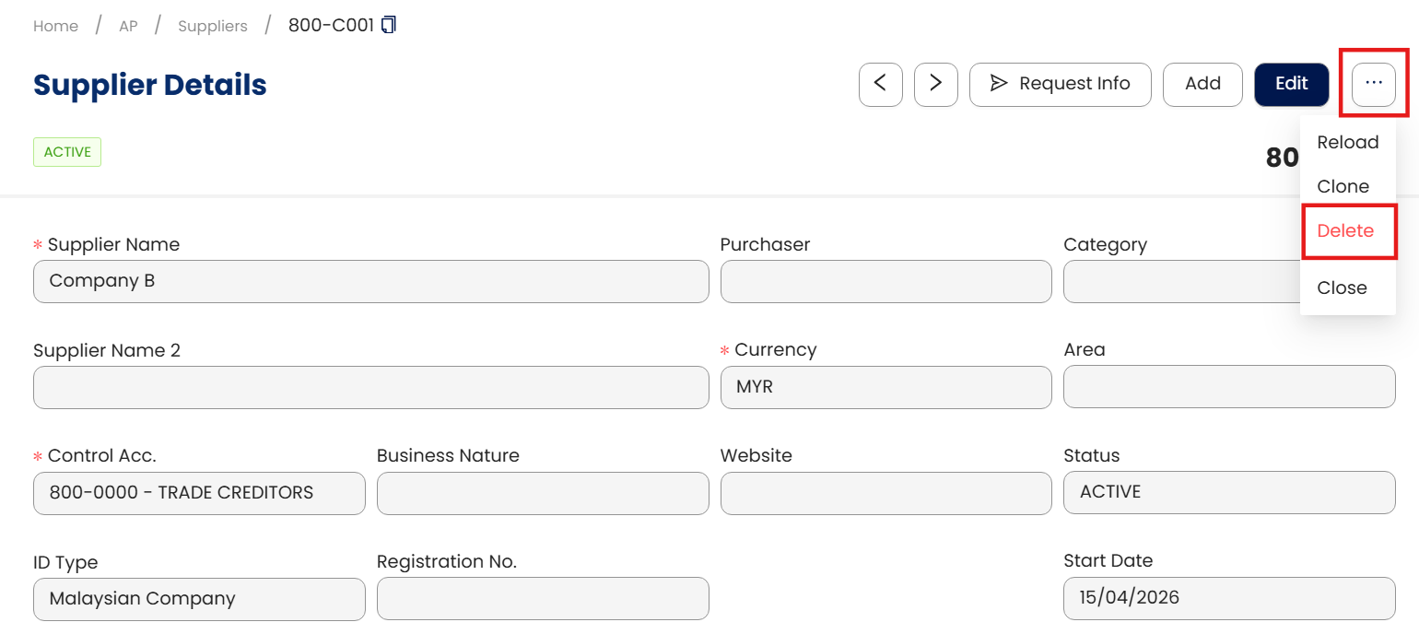Copy supplier code 800-C001 icon

[389, 25]
